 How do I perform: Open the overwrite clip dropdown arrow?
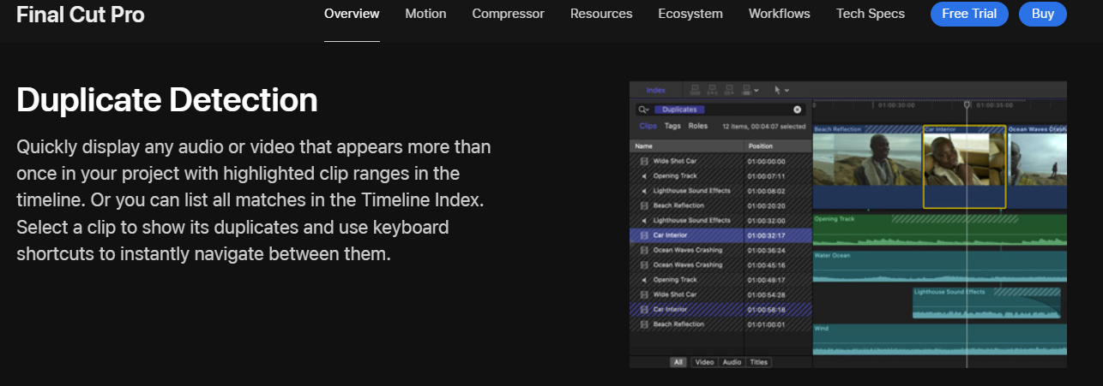click(756, 90)
